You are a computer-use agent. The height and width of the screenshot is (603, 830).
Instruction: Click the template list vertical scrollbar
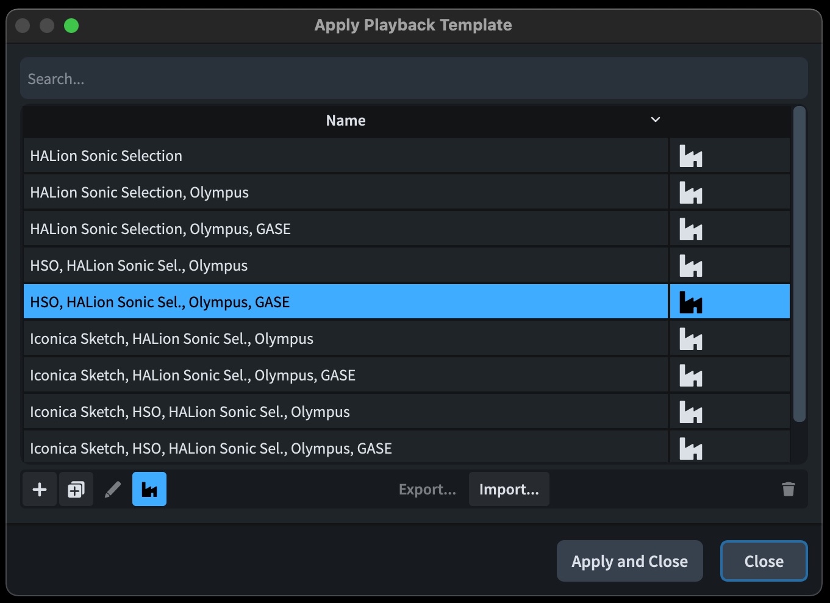tap(799, 263)
